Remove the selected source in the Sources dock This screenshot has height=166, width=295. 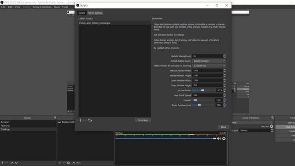coord(64,163)
